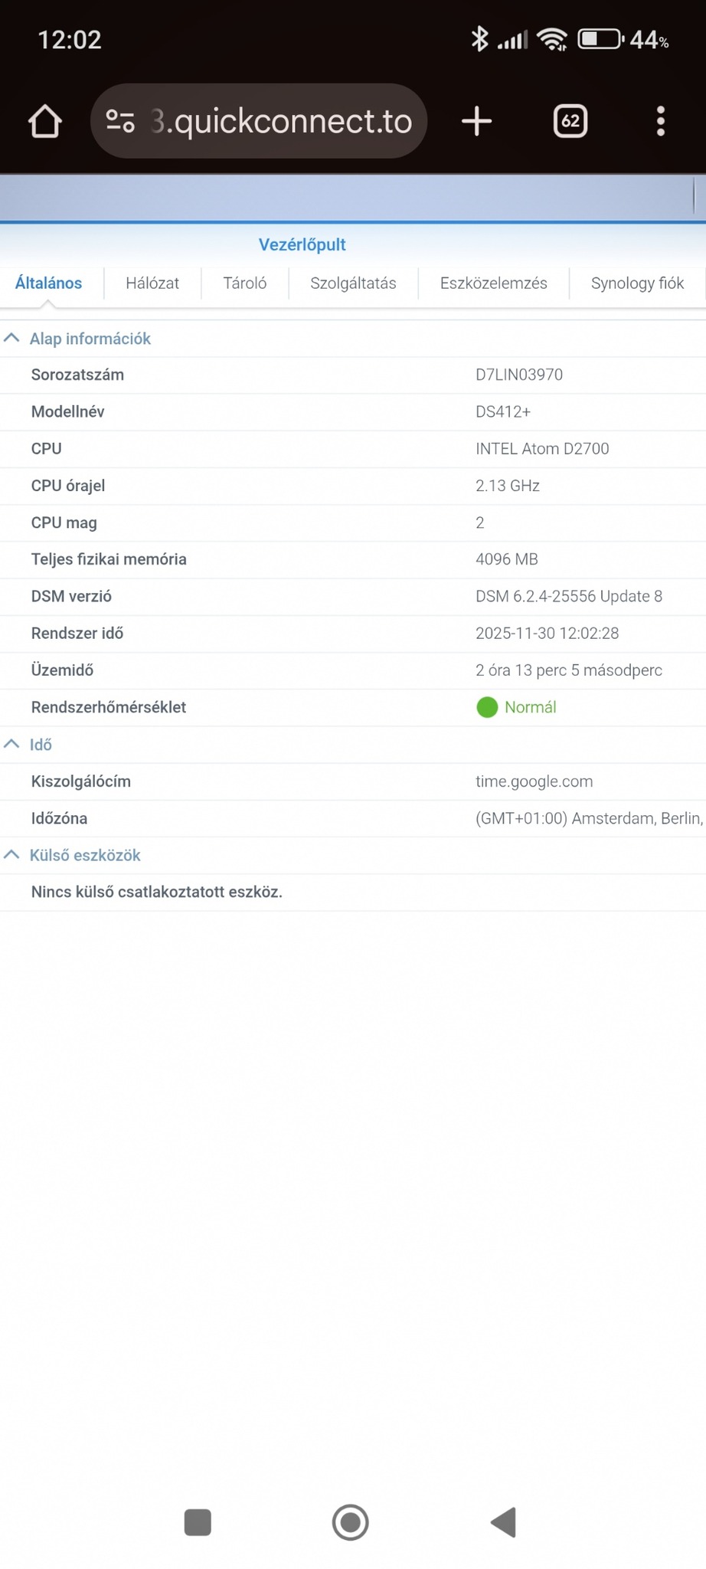
Task: Tap the quickconnect.to address bar
Action: (x=283, y=121)
